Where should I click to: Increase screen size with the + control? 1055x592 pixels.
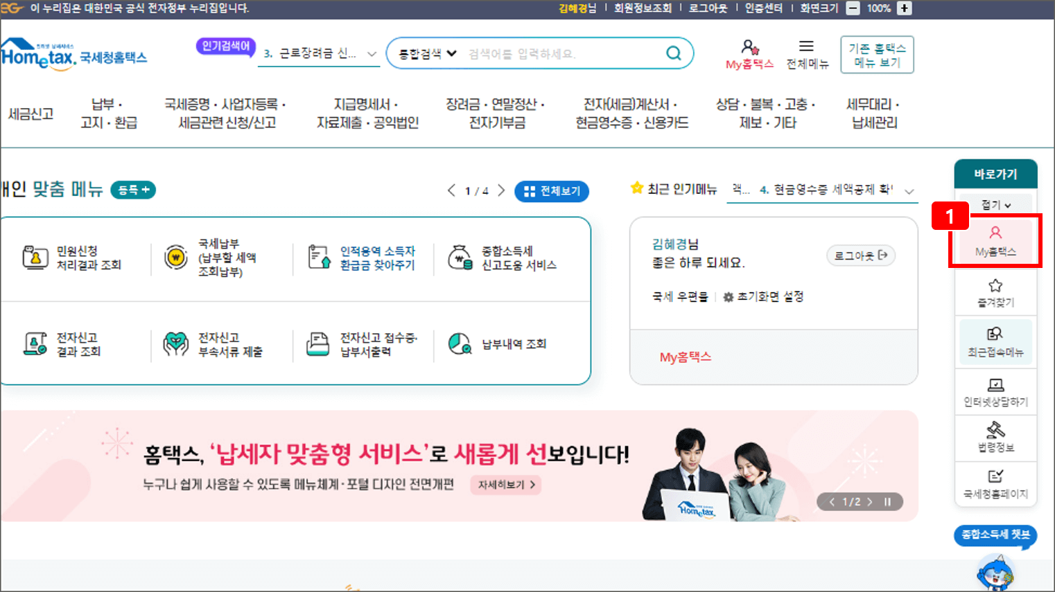pos(904,8)
